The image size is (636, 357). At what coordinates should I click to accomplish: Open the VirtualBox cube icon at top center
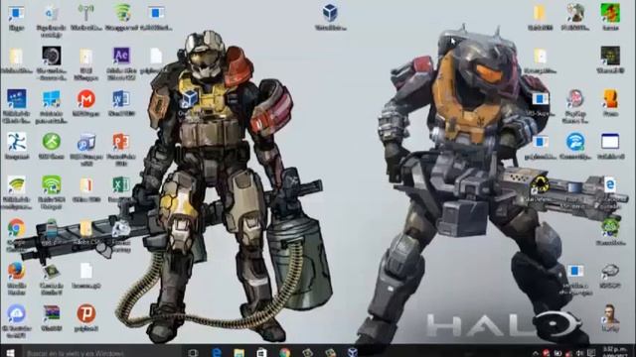click(x=330, y=13)
